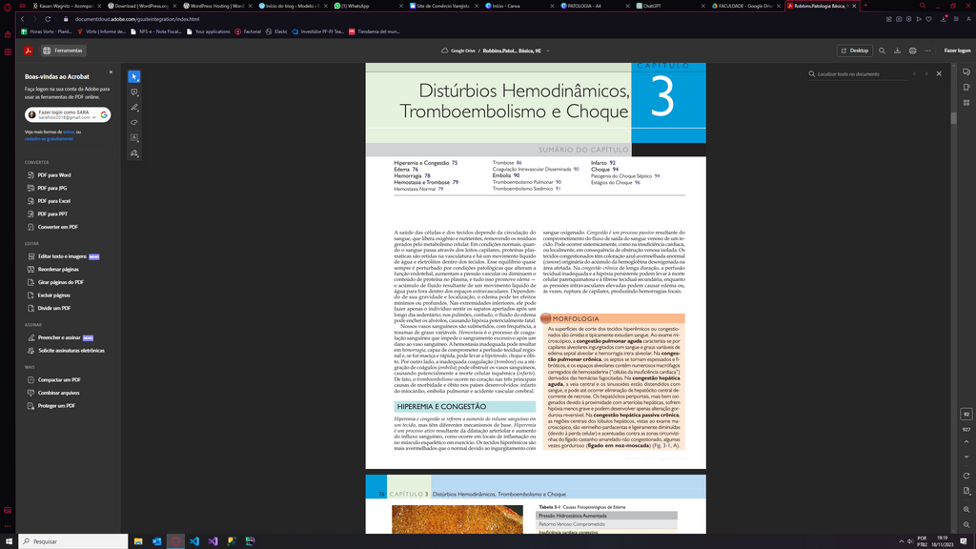Viewport: 976px width, 549px height.
Task: Select the add text box tool
Action: coord(134,138)
